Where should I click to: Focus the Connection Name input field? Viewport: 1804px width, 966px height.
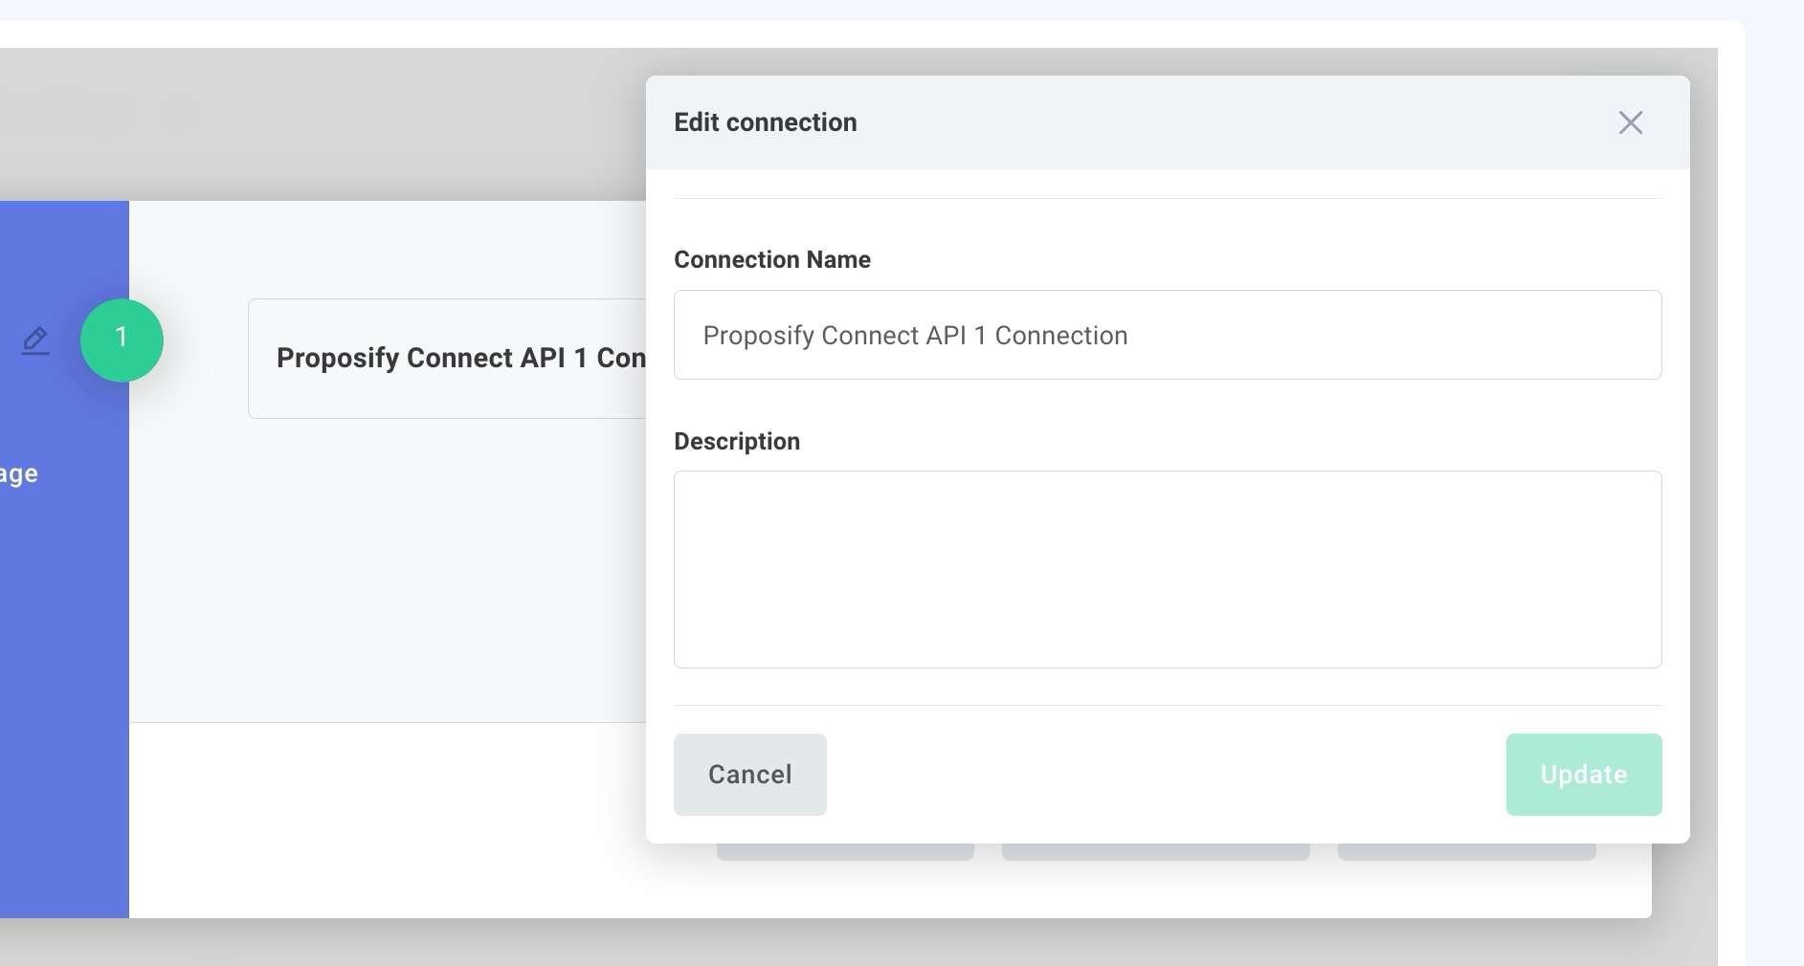[1168, 335]
